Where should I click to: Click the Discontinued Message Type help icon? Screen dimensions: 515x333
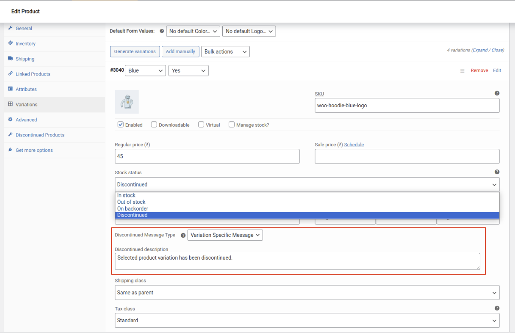coord(183,235)
